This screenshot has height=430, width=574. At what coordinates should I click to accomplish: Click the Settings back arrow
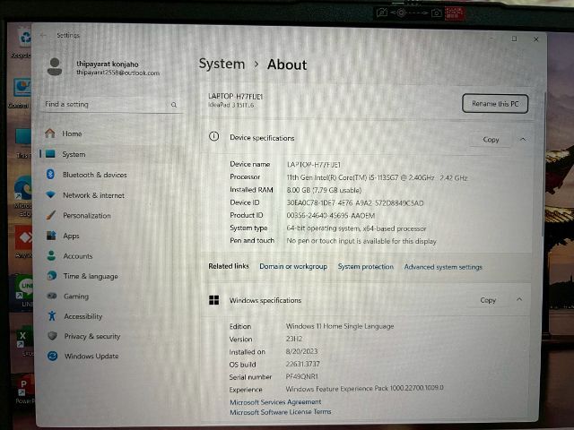(43, 36)
